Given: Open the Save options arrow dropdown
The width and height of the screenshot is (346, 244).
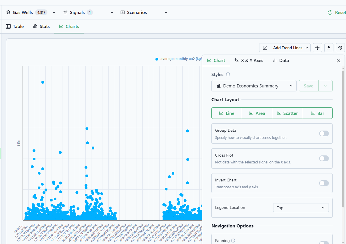Looking at the screenshot, I should point(325,86).
